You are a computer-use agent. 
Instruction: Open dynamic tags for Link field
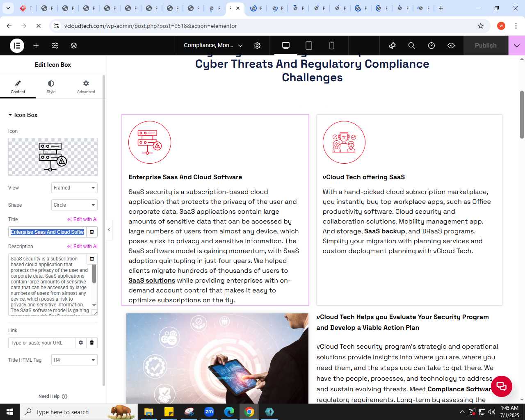pos(92,343)
